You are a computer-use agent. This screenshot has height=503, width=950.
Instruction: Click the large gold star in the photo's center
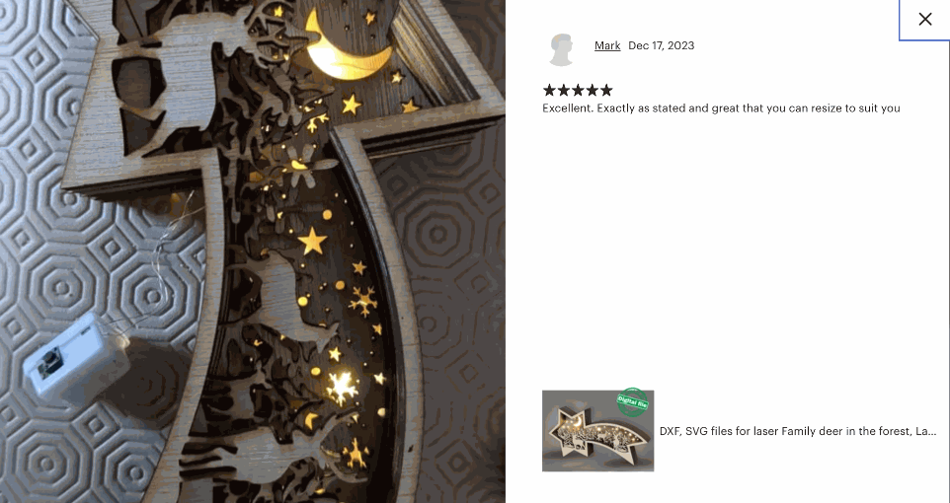(313, 241)
